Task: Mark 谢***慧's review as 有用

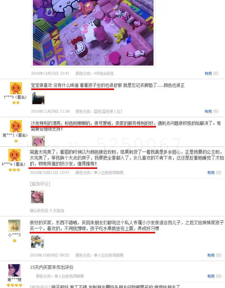Action: [x=214, y=276]
